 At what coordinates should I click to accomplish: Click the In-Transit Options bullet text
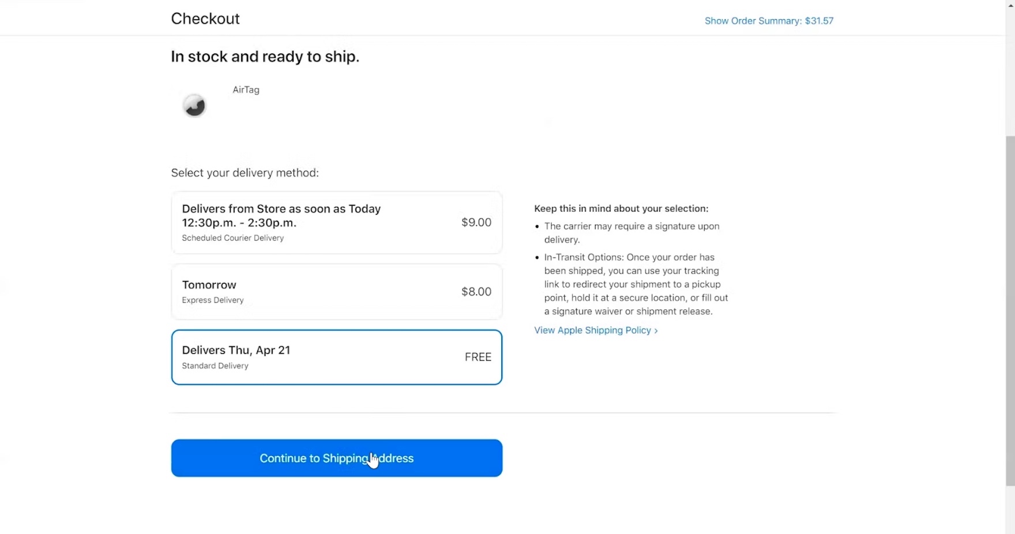point(636,284)
